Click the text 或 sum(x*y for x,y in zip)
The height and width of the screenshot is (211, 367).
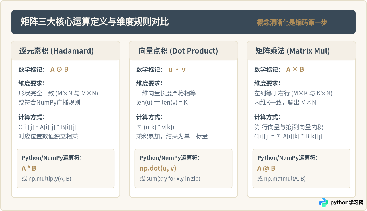point(170,179)
